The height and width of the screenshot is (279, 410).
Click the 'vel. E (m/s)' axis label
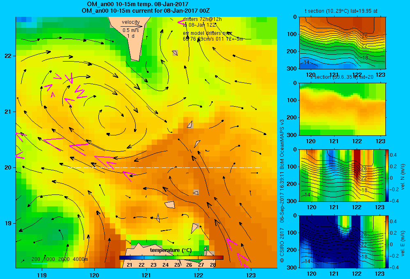(x=403, y=243)
